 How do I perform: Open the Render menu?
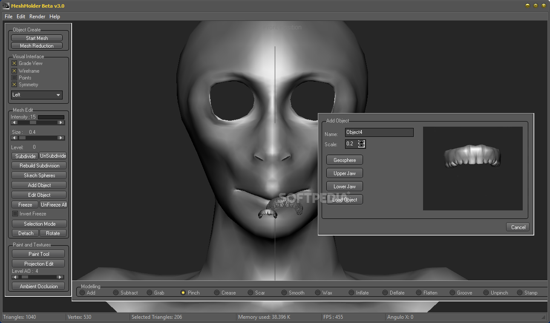tap(37, 17)
